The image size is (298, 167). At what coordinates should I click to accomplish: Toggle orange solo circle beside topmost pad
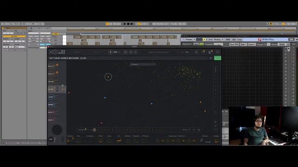57,65
